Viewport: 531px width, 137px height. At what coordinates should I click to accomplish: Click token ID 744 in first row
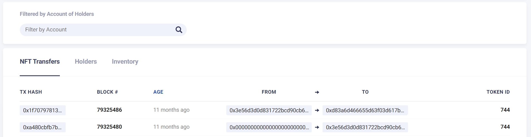tap(505, 110)
